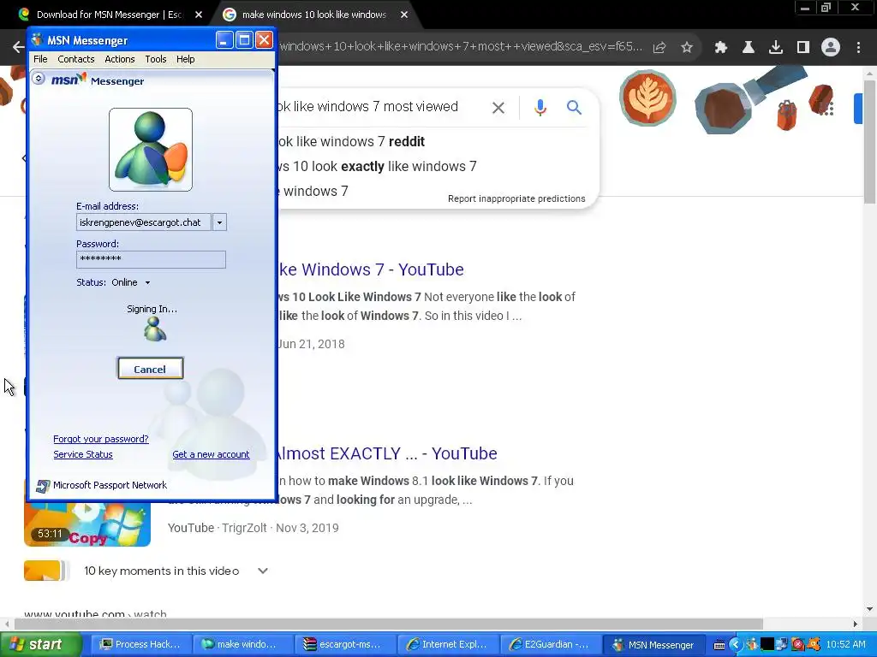
Task: Click the browser back arrow
Action: (19, 47)
